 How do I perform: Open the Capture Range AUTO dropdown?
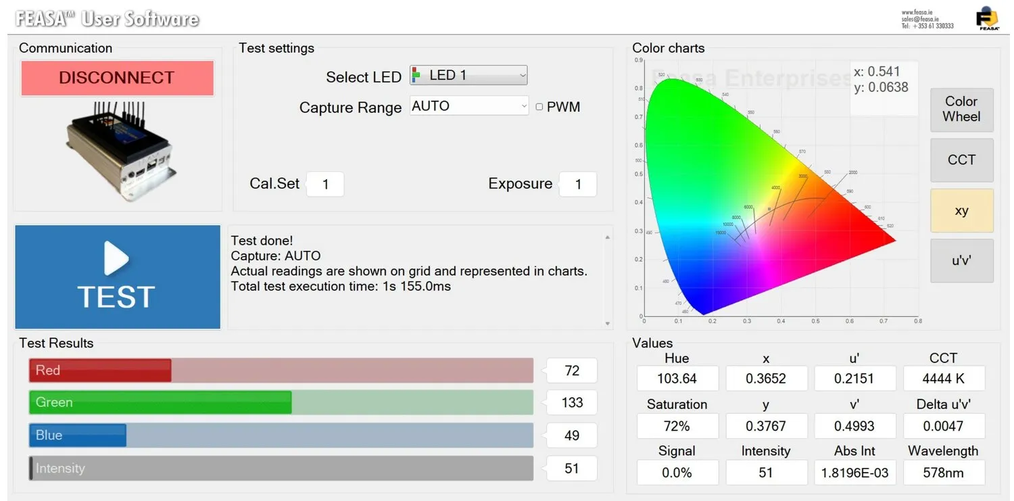point(469,105)
